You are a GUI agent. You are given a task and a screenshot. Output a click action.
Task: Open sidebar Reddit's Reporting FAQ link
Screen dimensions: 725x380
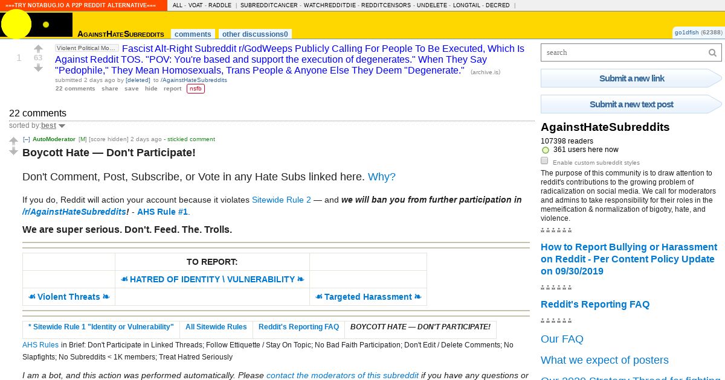[x=595, y=305]
